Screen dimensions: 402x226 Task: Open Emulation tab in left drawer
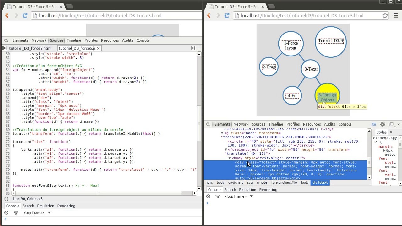tap(46, 206)
